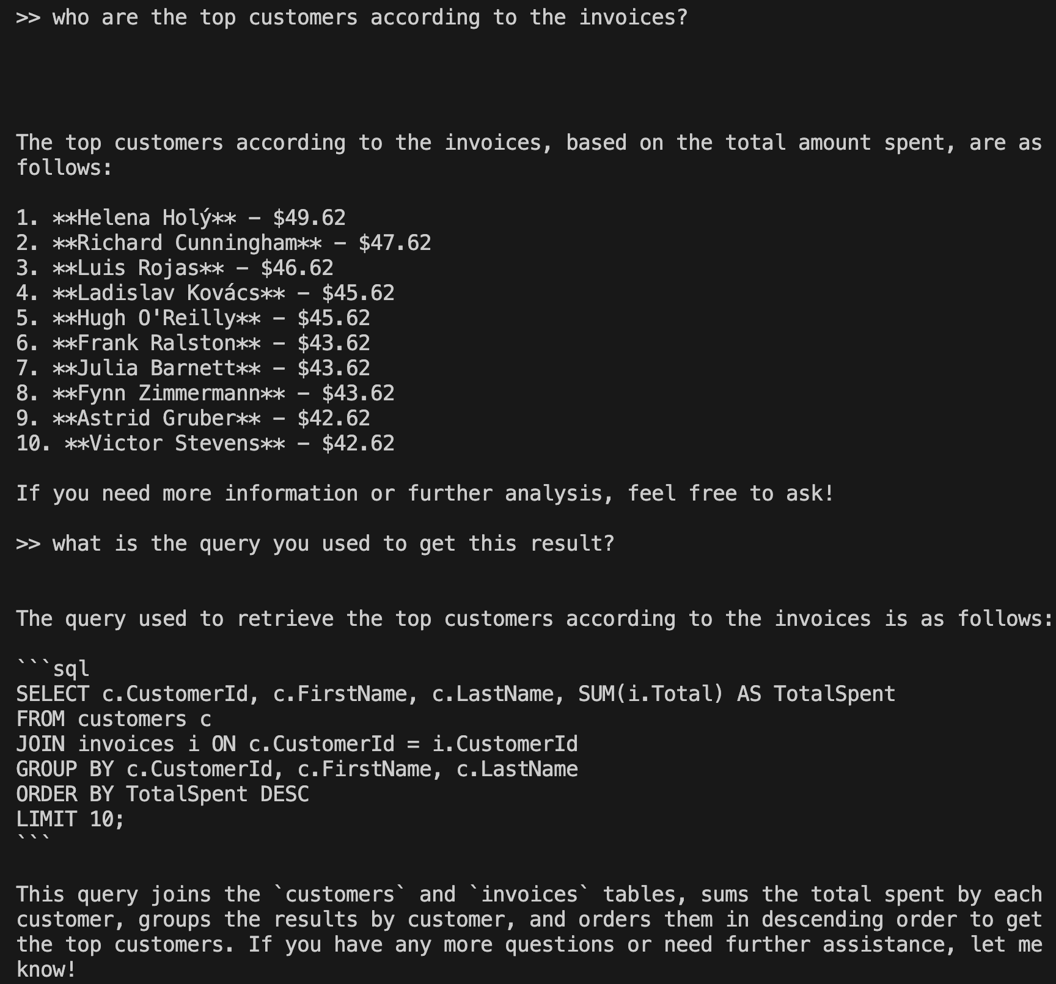Click the Victor Stevens list entry
This screenshot has width=1056, height=984.
click(x=175, y=444)
